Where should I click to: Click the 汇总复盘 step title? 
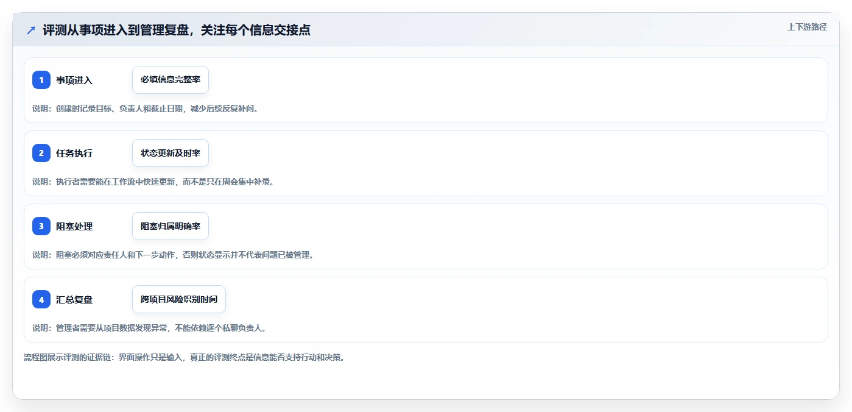pyautogui.click(x=74, y=299)
